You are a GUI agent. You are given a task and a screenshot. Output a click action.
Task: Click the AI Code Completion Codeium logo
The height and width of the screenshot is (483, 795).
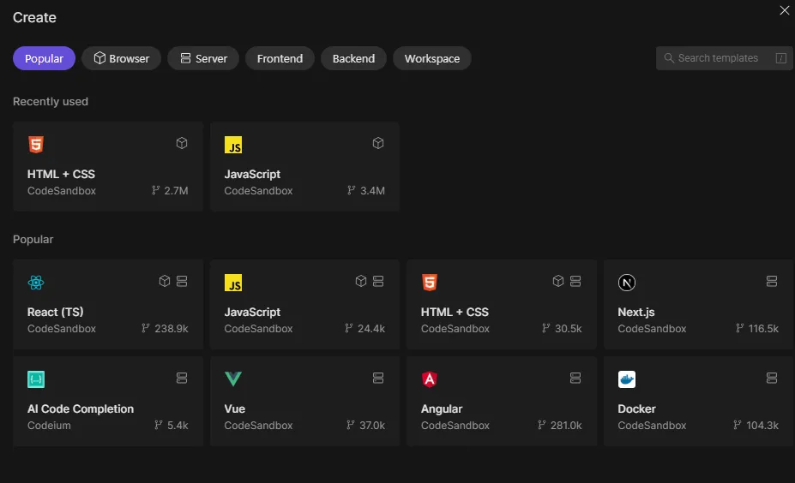point(36,379)
